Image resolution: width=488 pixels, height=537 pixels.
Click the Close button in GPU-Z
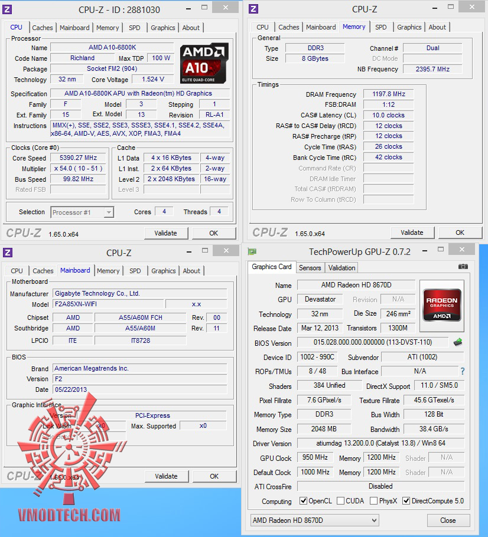[448, 520]
